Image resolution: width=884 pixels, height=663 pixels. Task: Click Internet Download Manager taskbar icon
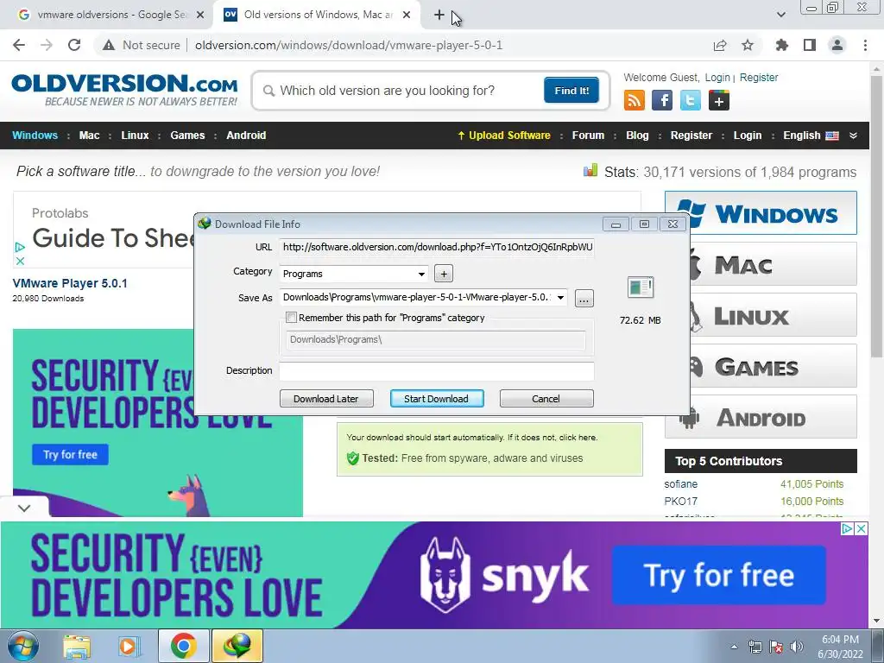click(x=237, y=646)
